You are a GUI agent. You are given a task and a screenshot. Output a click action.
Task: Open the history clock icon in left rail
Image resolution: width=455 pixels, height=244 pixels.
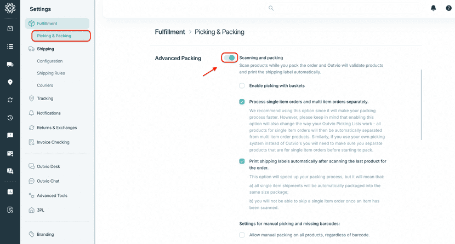[10, 118]
